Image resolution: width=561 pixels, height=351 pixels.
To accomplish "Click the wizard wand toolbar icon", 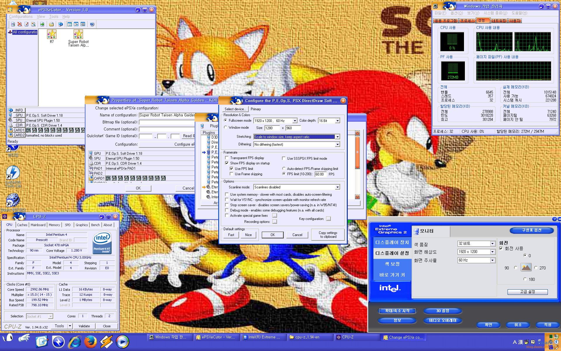I will point(33,24).
